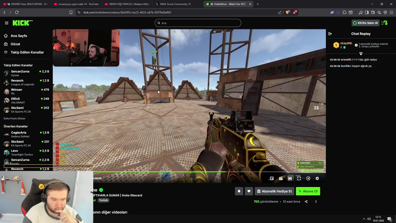This screenshot has height=223, width=396.
Task: Open the browser main menu
Action: (x=391, y=12)
